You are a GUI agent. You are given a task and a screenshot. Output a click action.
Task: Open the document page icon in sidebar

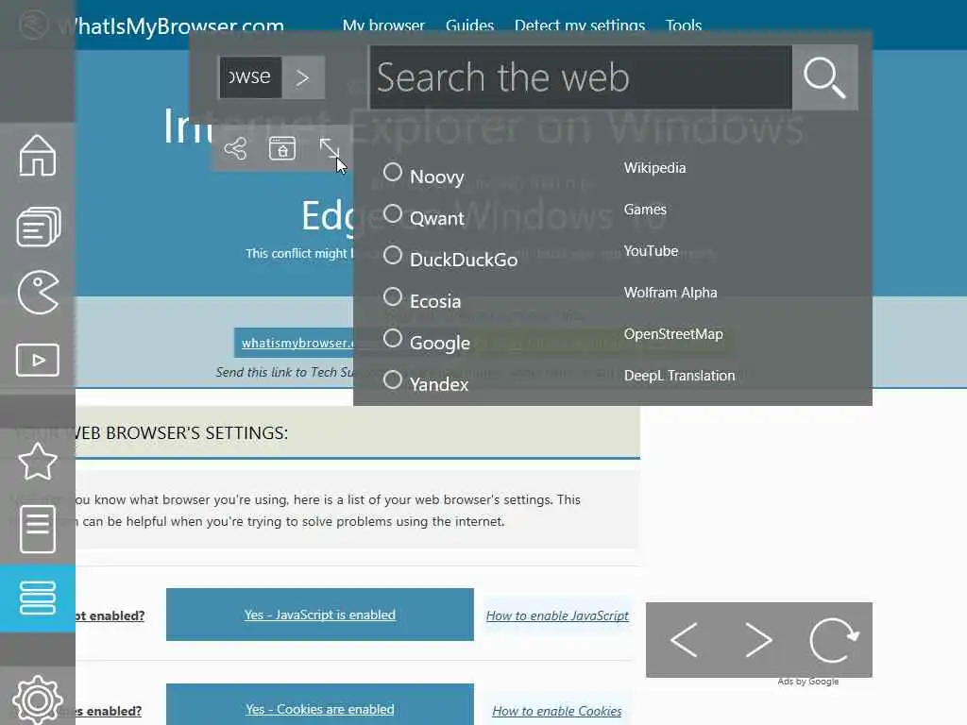click(38, 529)
